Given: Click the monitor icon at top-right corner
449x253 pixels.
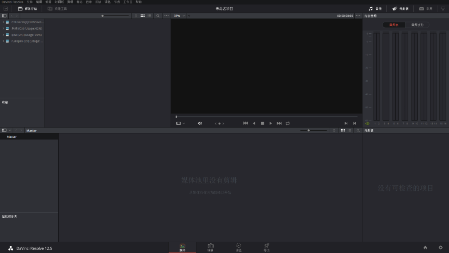Looking at the screenshot, I should coord(443,9).
